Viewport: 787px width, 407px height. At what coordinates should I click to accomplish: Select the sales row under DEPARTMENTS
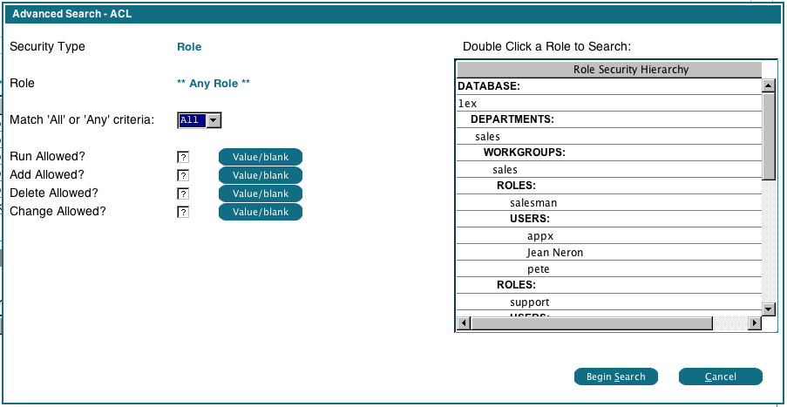point(609,137)
